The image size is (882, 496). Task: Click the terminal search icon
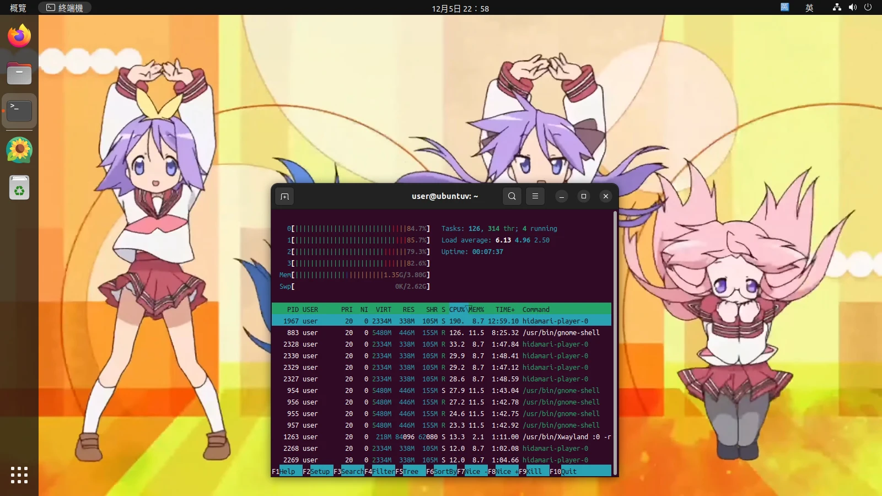[x=512, y=196]
